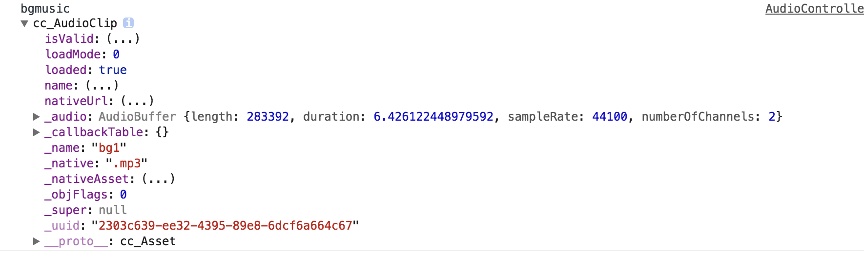Evaluate the name getter ellipsis
This screenshot has height=254, width=864.
coord(102,86)
